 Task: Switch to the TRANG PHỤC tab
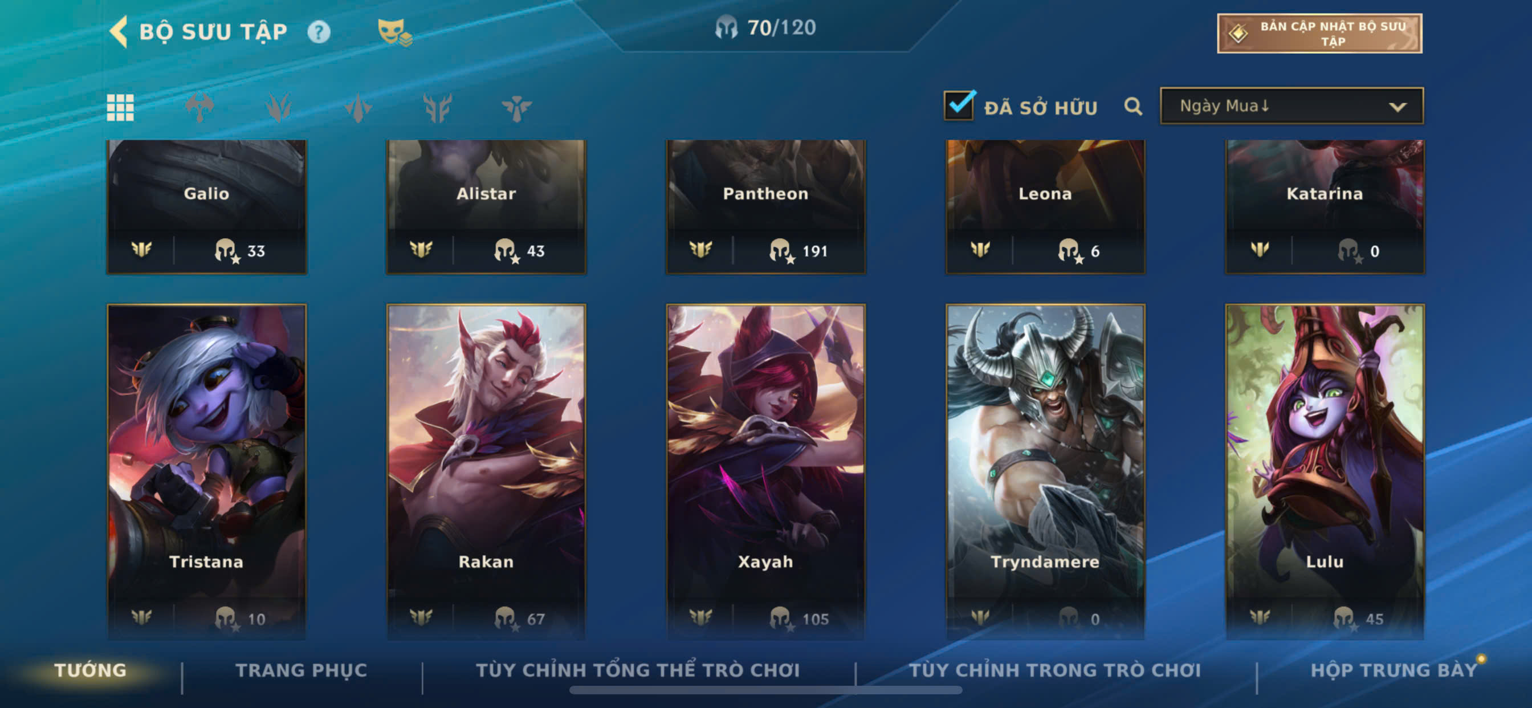point(301,670)
